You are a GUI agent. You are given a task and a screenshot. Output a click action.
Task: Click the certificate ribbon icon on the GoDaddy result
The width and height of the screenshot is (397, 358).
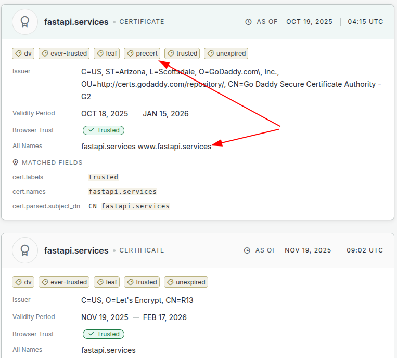24,22
